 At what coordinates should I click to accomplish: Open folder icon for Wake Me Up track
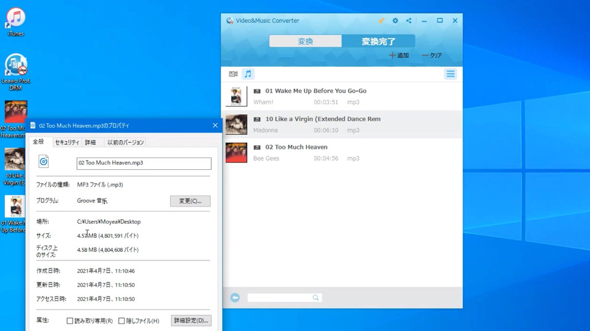coord(257,91)
